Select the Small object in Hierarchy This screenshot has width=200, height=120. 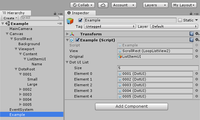[x=32, y=79]
